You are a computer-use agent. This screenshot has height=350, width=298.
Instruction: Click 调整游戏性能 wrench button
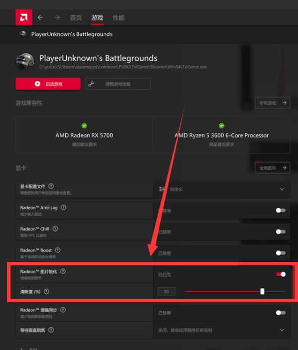pyautogui.click(x=118, y=84)
